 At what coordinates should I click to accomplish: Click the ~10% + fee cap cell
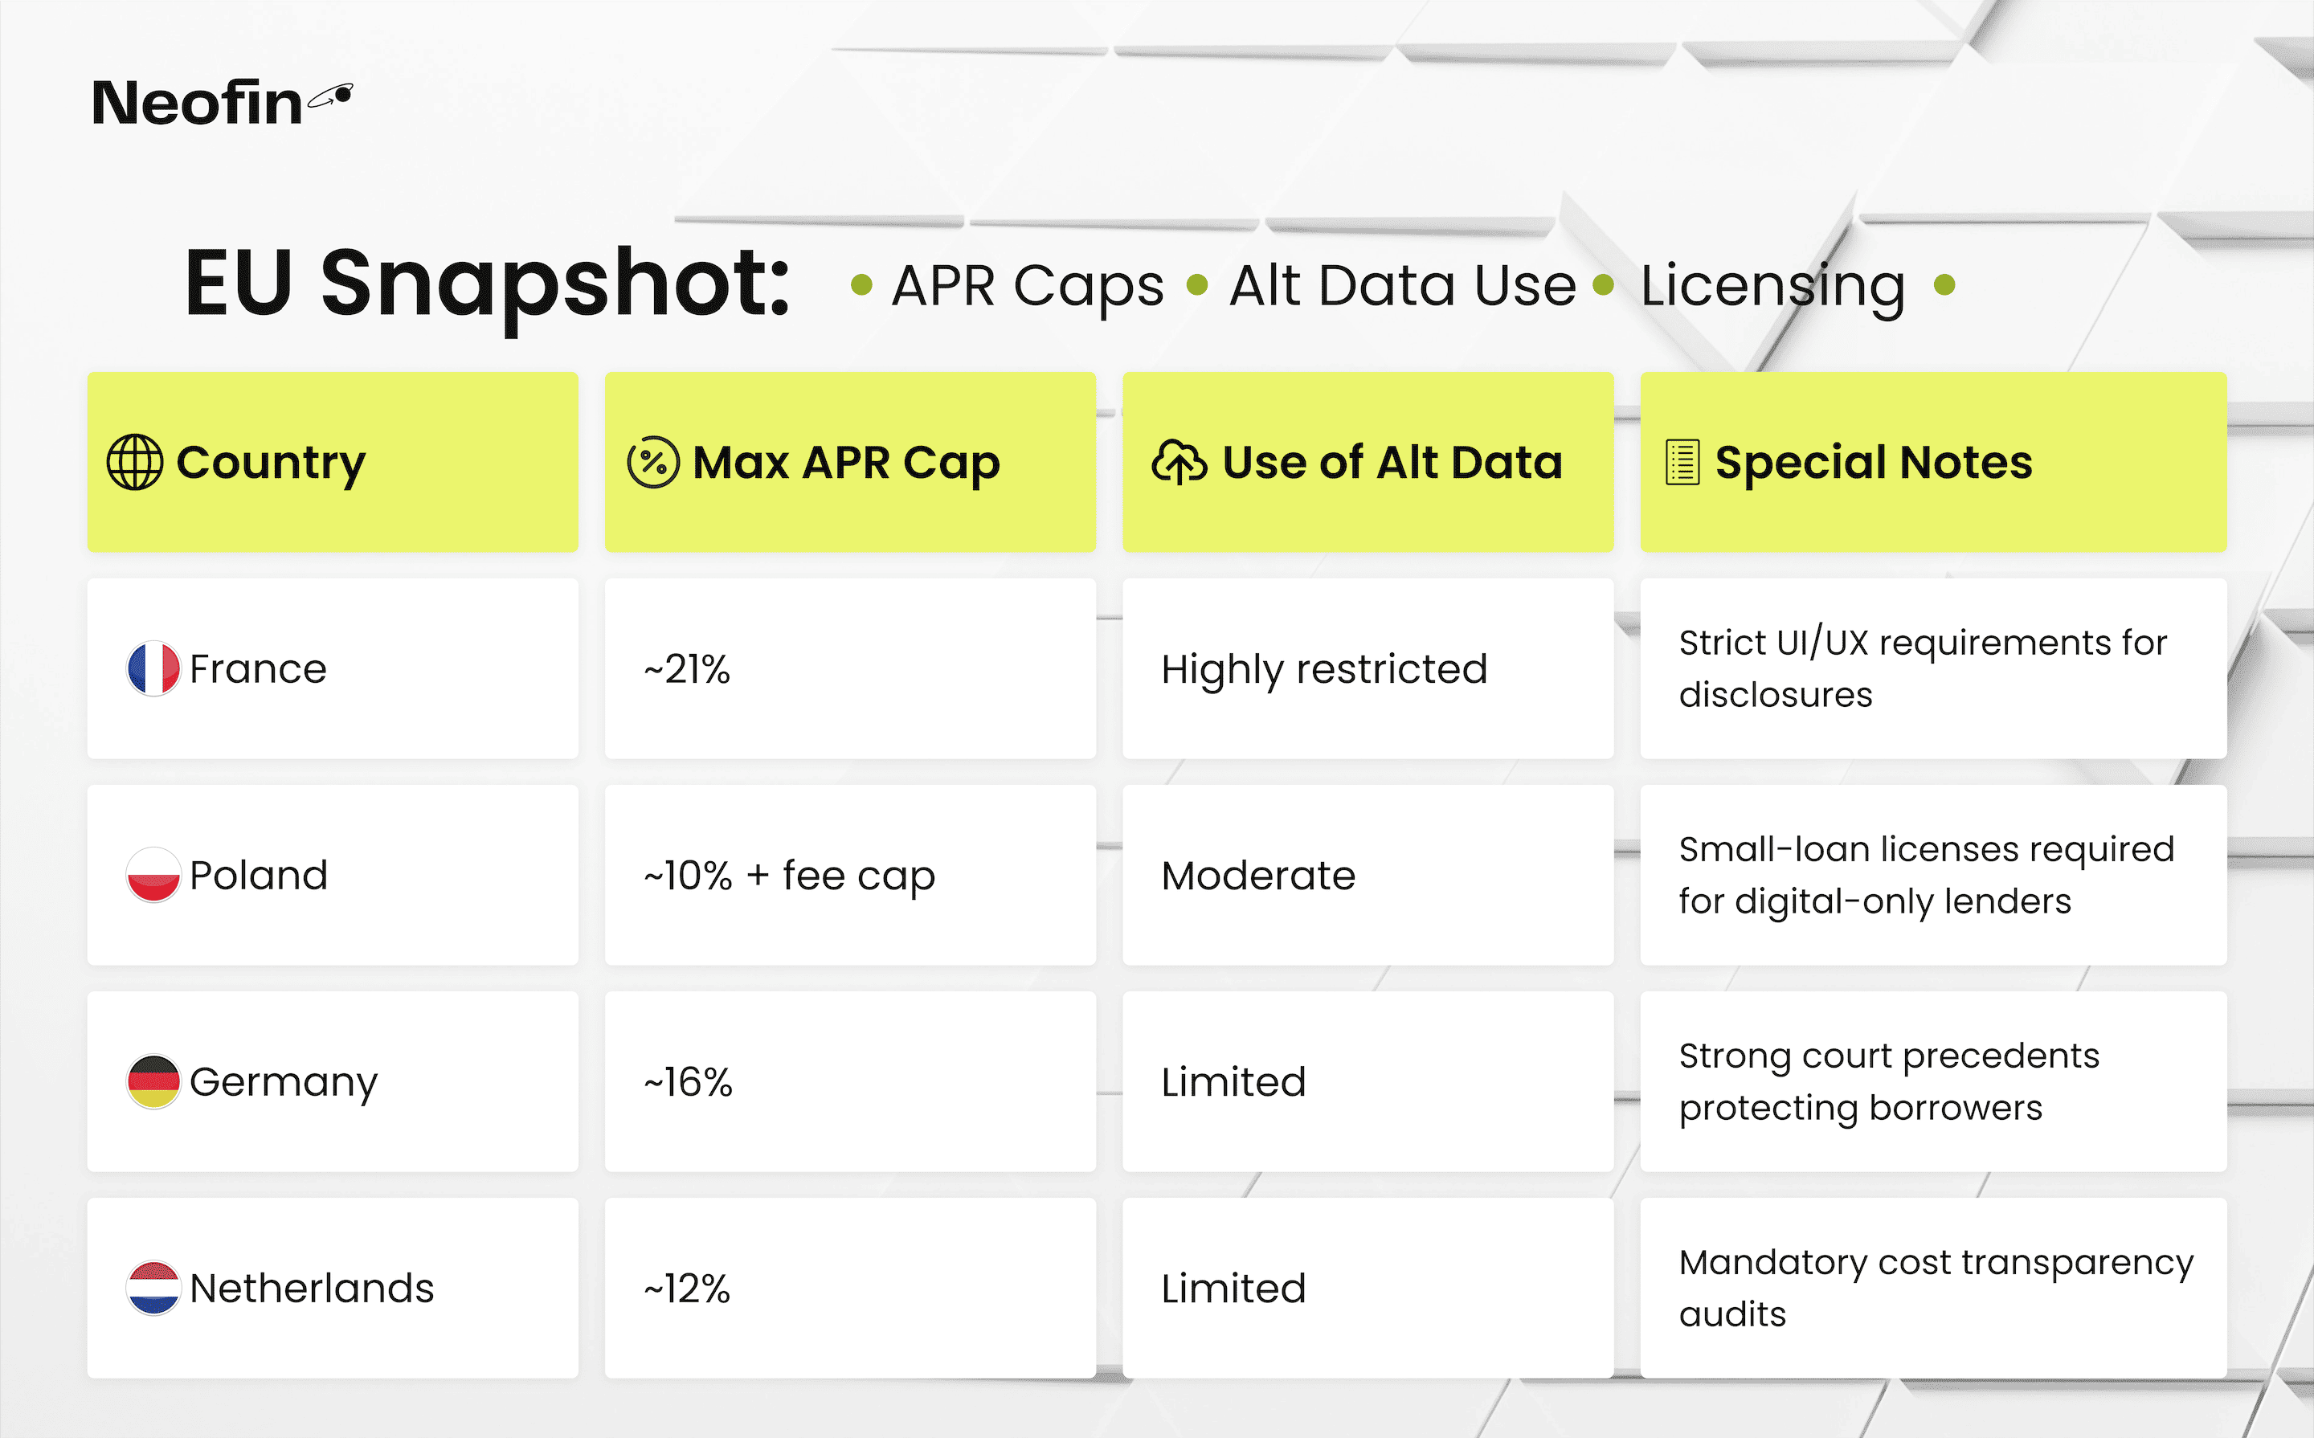coord(850,875)
